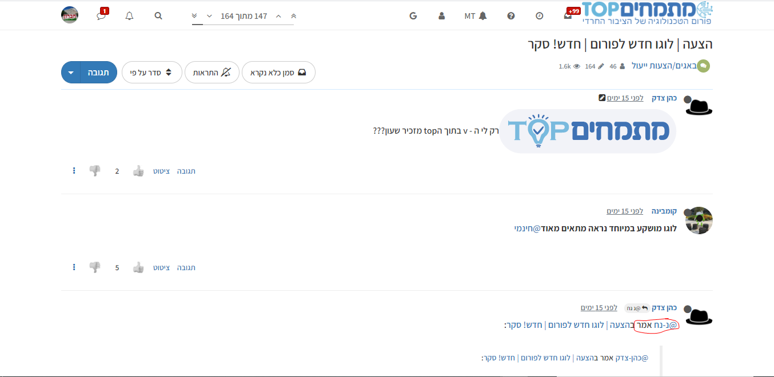Downvote קומבינה's post
This screenshot has width=774, height=377.
click(95, 267)
